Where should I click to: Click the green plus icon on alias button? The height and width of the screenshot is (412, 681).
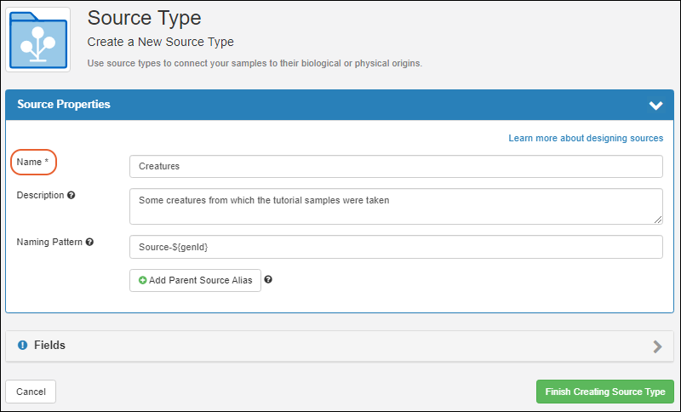point(142,280)
